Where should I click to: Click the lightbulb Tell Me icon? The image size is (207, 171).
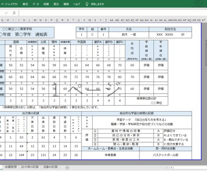click(87, 4)
